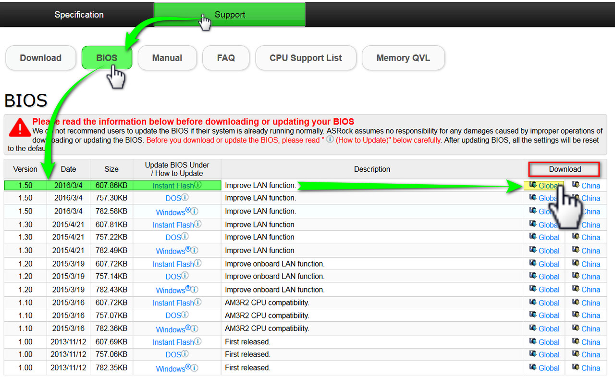The width and height of the screenshot is (615, 380).
Task: Click the BIOS page heading
Action: pyautogui.click(x=26, y=101)
